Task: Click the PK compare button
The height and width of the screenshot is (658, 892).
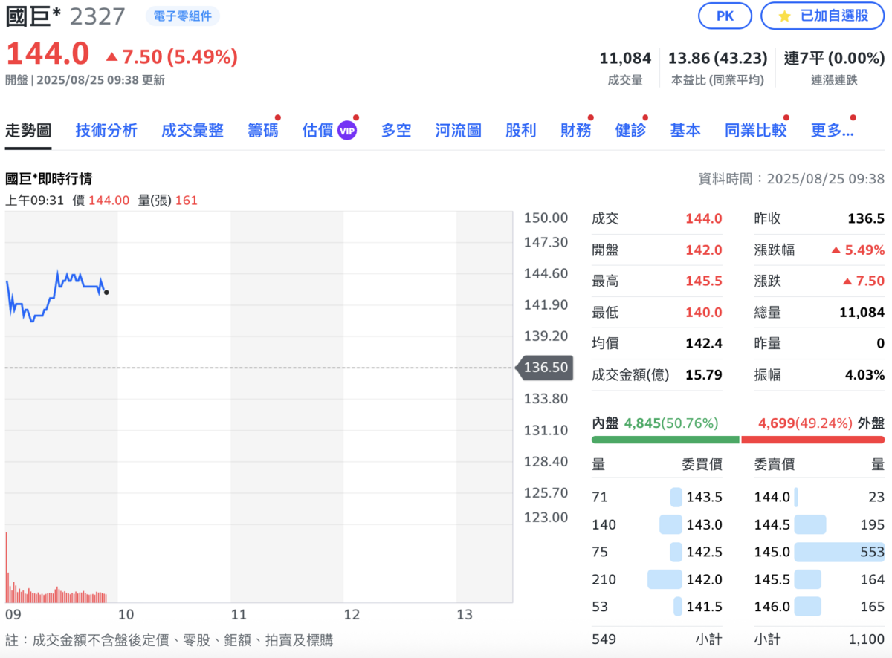Action: click(725, 16)
